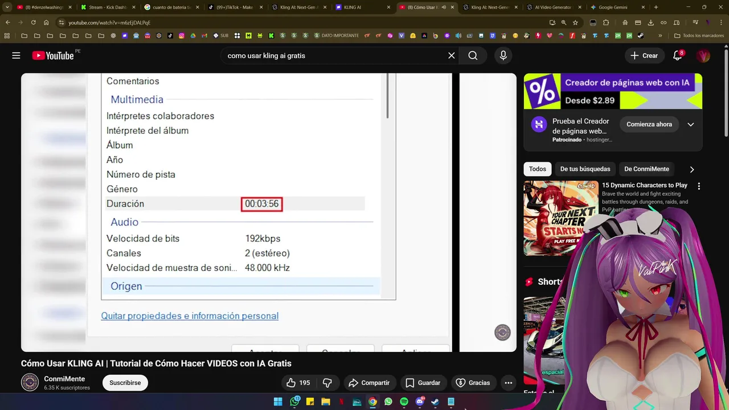Screen dimensions: 729x410
Task: Reload the page in the browser
Action: point(33,22)
